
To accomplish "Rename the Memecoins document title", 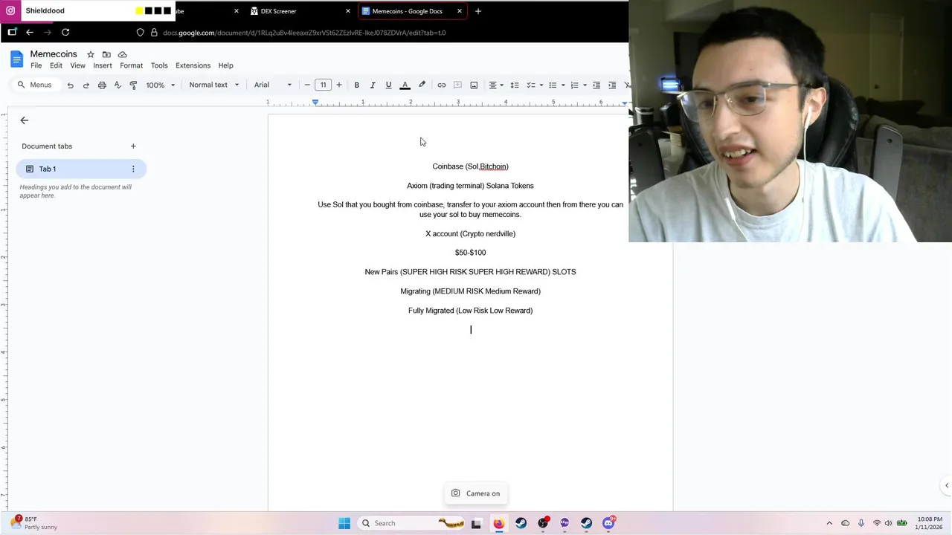I will pyautogui.click(x=54, y=54).
